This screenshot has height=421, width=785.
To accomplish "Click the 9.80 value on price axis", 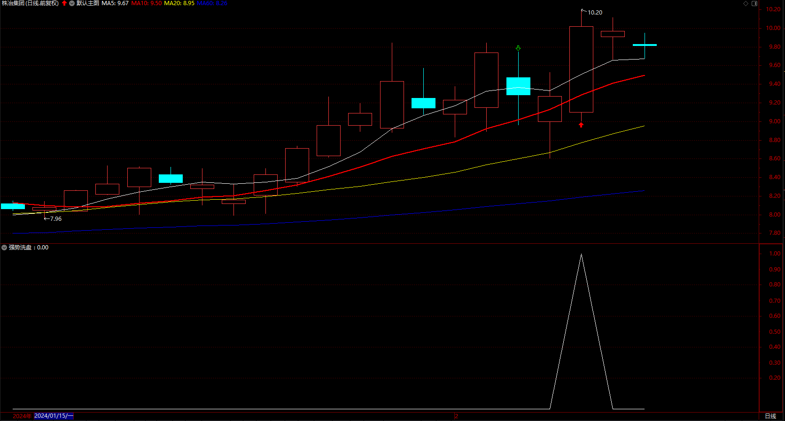I will [775, 47].
